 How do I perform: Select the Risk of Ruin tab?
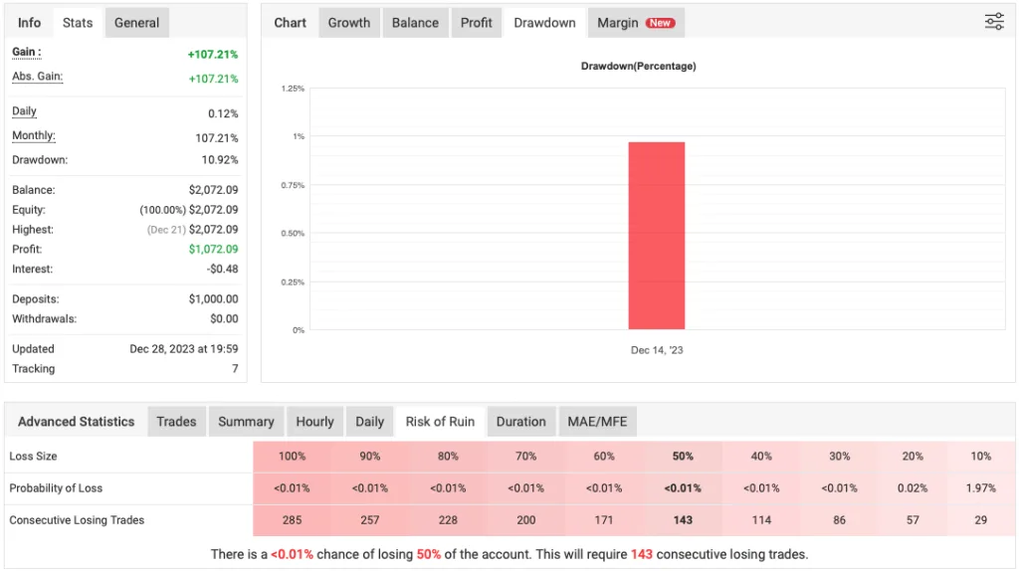[x=440, y=422]
